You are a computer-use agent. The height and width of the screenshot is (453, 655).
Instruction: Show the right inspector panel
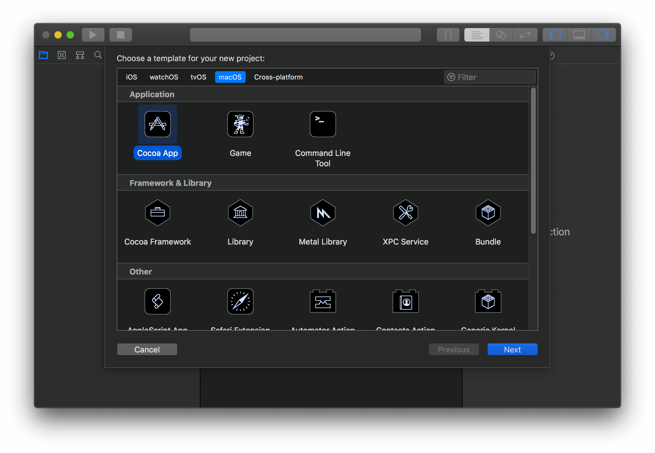click(603, 35)
